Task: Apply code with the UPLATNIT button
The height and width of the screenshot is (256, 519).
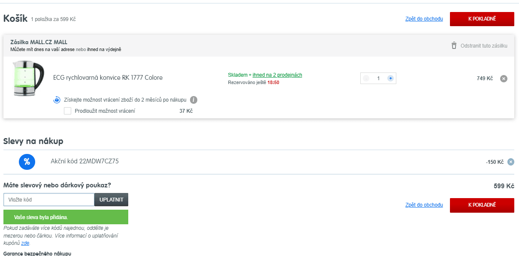Action: pos(111,200)
